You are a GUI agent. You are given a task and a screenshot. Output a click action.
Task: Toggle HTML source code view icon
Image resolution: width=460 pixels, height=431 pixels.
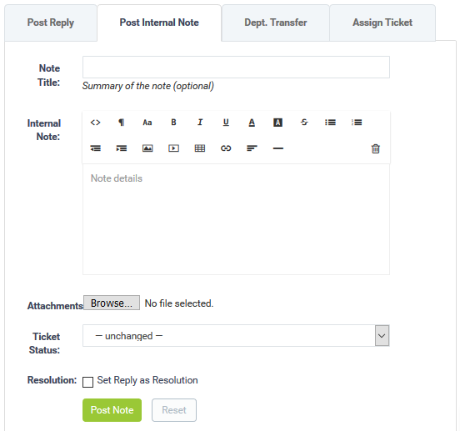95,123
